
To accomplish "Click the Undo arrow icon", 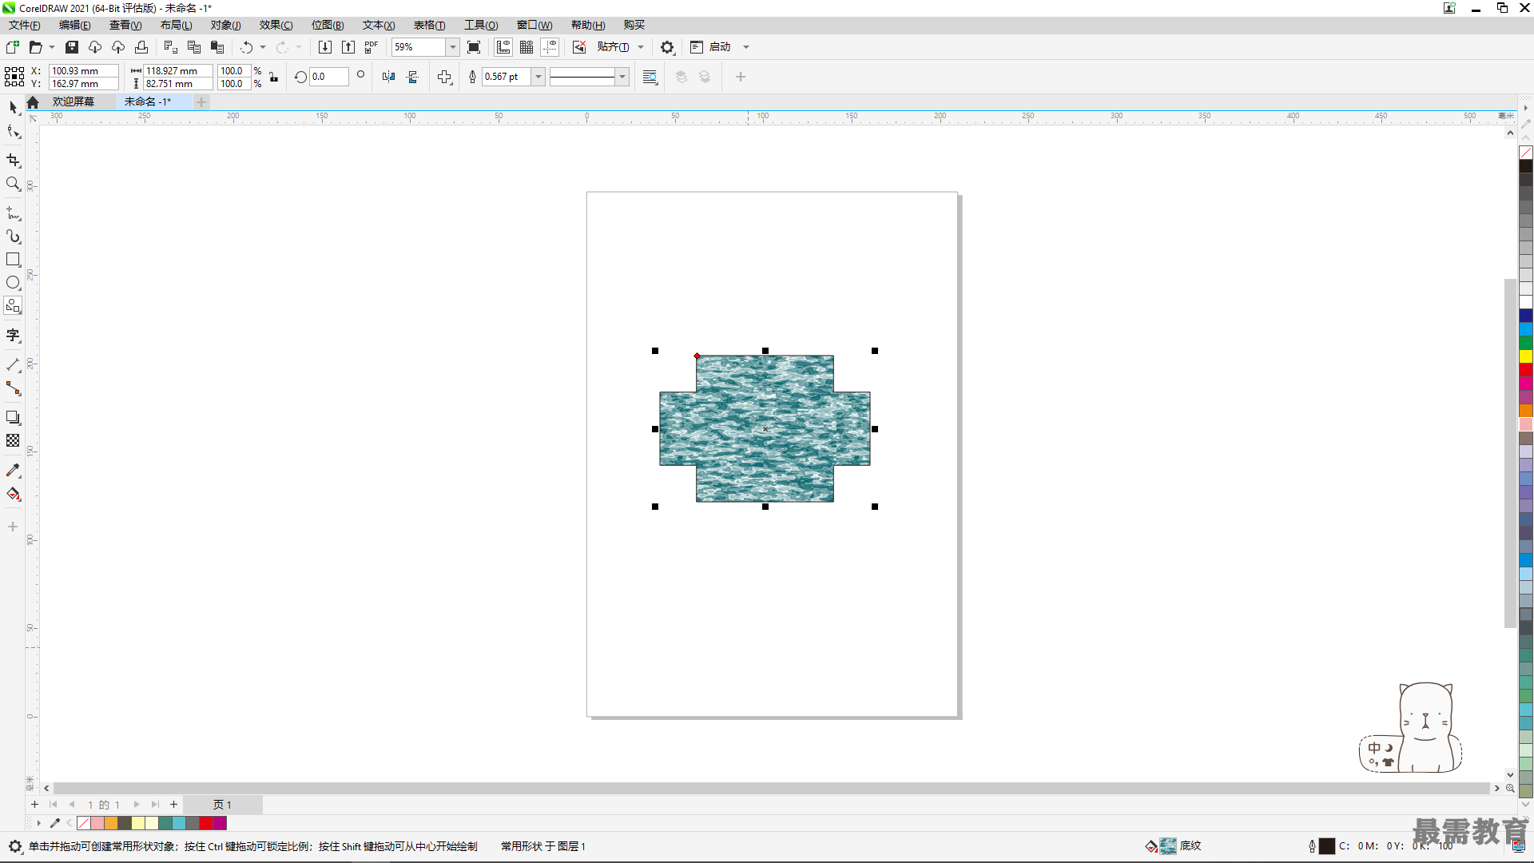I will [x=247, y=47].
